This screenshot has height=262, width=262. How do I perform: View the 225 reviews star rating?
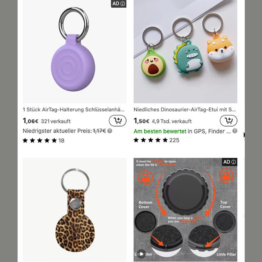(156, 140)
